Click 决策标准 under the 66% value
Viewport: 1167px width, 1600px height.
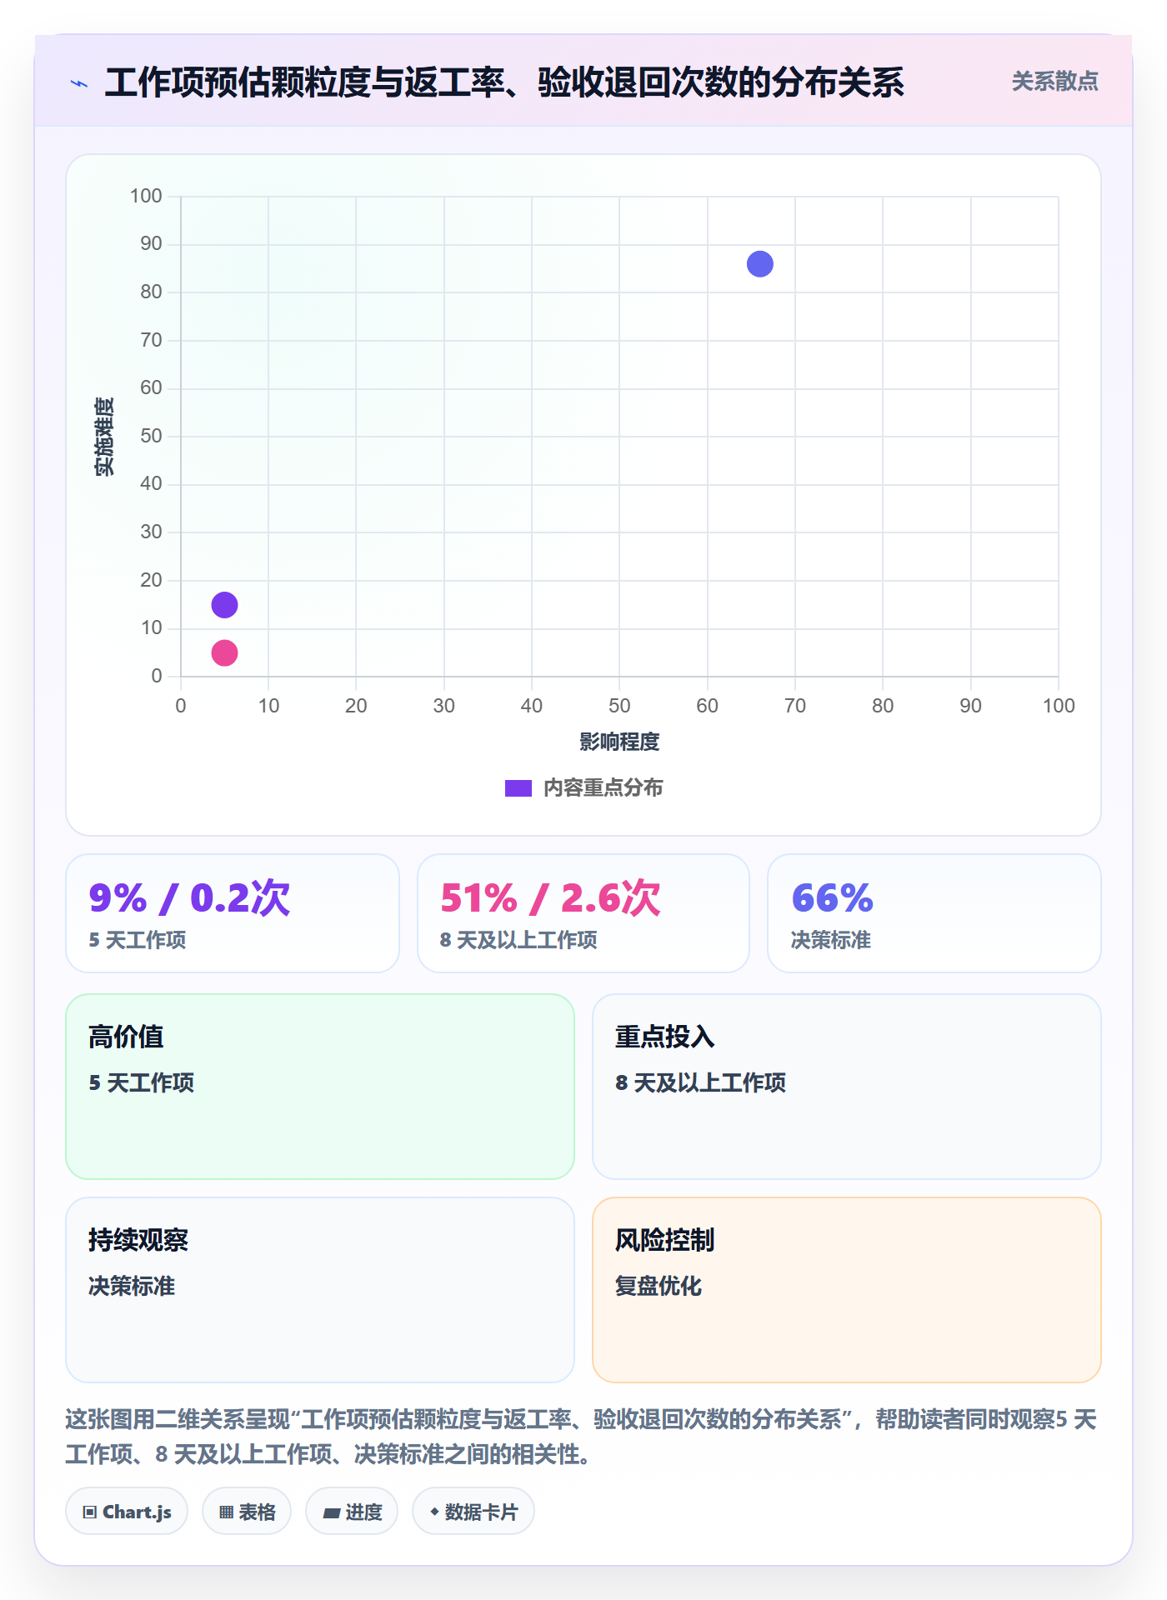point(831,940)
